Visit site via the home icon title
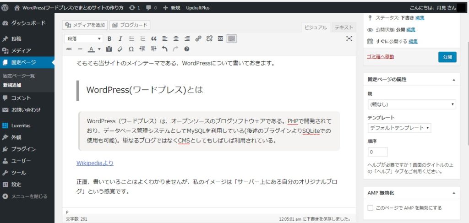Viewport: 469px width, 223px height. tap(69, 8)
